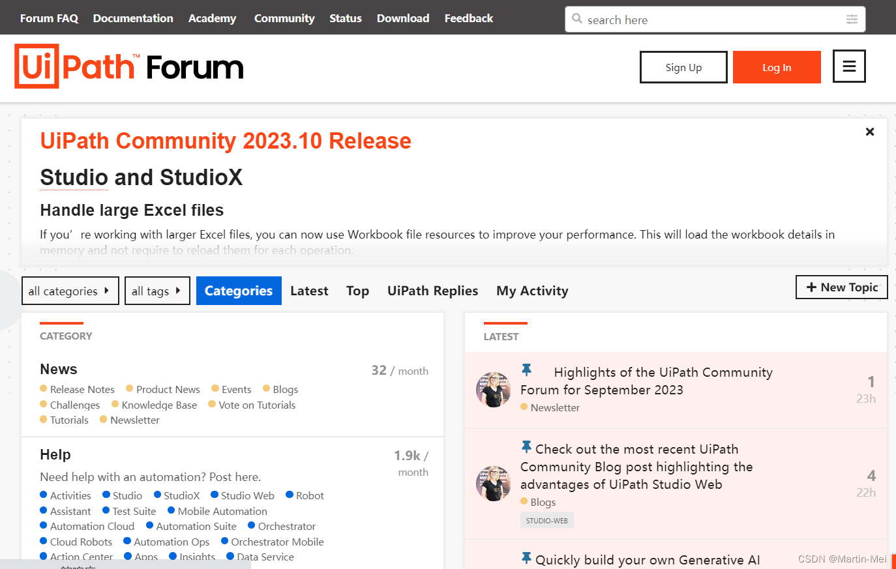Click avatar on Community Blog post topic
Viewport: 896px width, 569px height.
[x=493, y=484]
